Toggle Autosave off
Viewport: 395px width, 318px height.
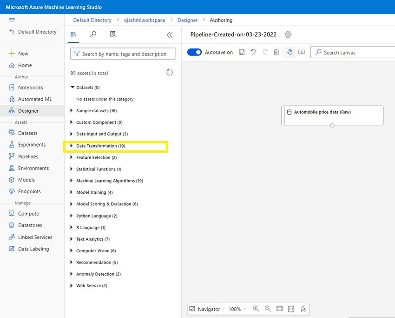[x=194, y=52]
